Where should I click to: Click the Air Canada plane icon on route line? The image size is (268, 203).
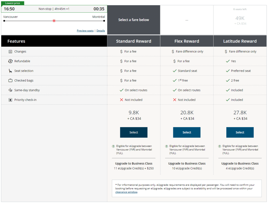[54, 20]
